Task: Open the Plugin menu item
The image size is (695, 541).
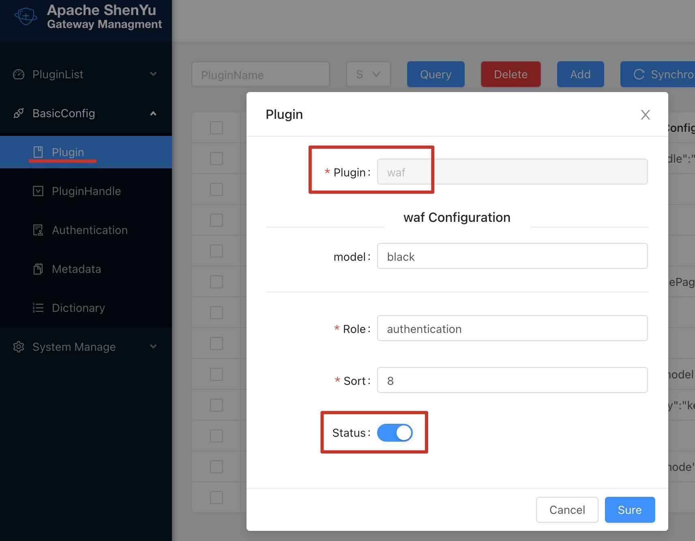Action: point(68,152)
